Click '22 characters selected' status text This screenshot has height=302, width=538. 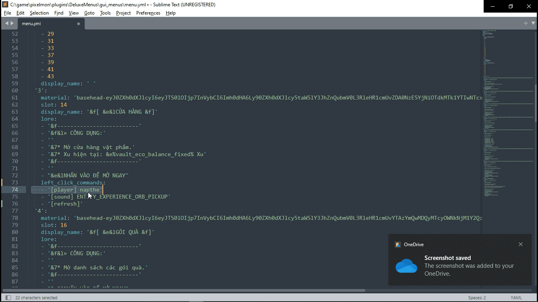tap(36, 298)
